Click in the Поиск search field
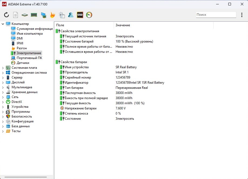 pos(216,15)
